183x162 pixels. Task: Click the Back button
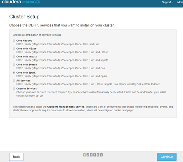16,157
